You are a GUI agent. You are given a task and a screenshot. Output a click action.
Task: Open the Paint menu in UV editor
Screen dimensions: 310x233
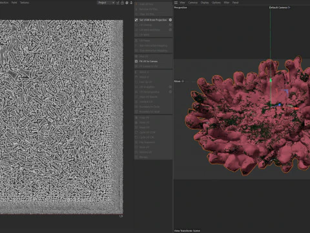pyautogui.click(x=14, y=3)
